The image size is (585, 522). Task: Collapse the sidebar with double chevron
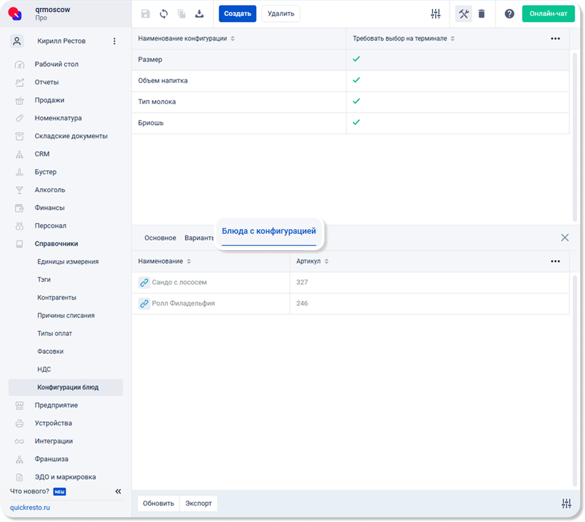118,491
